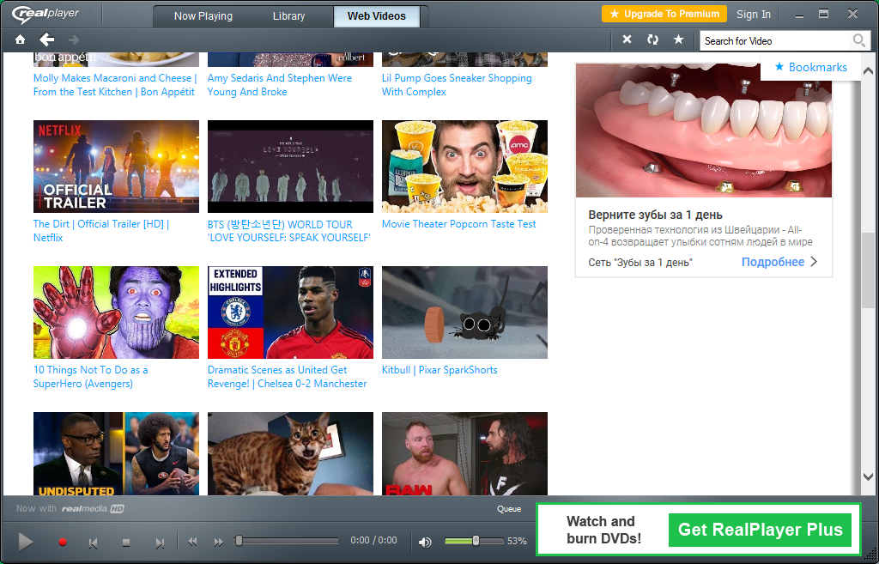Click Upgrade To Premium button
The image size is (879, 564).
[x=664, y=14]
